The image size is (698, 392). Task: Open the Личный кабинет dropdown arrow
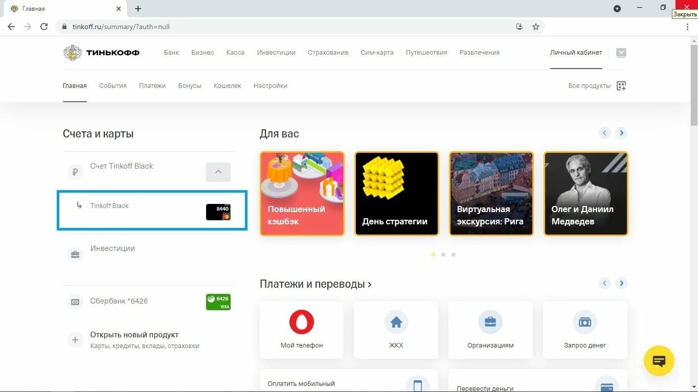pyautogui.click(x=621, y=53)
